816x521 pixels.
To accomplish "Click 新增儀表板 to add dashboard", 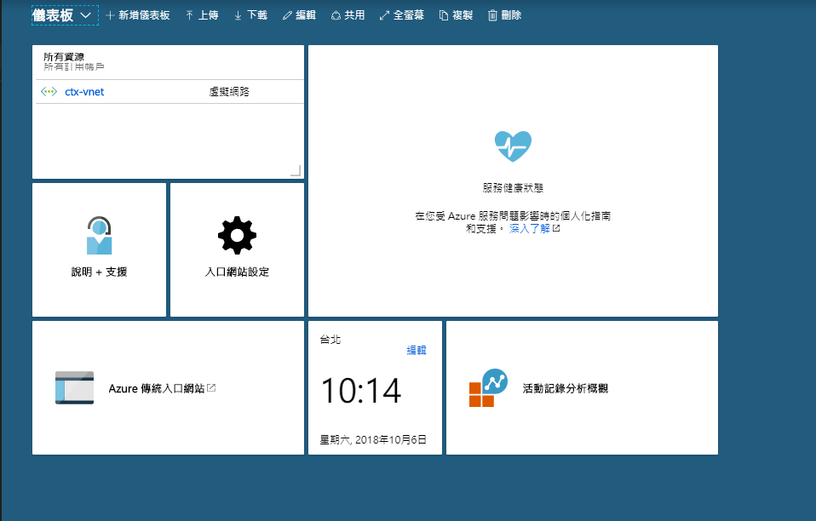I will coord(138,15).
